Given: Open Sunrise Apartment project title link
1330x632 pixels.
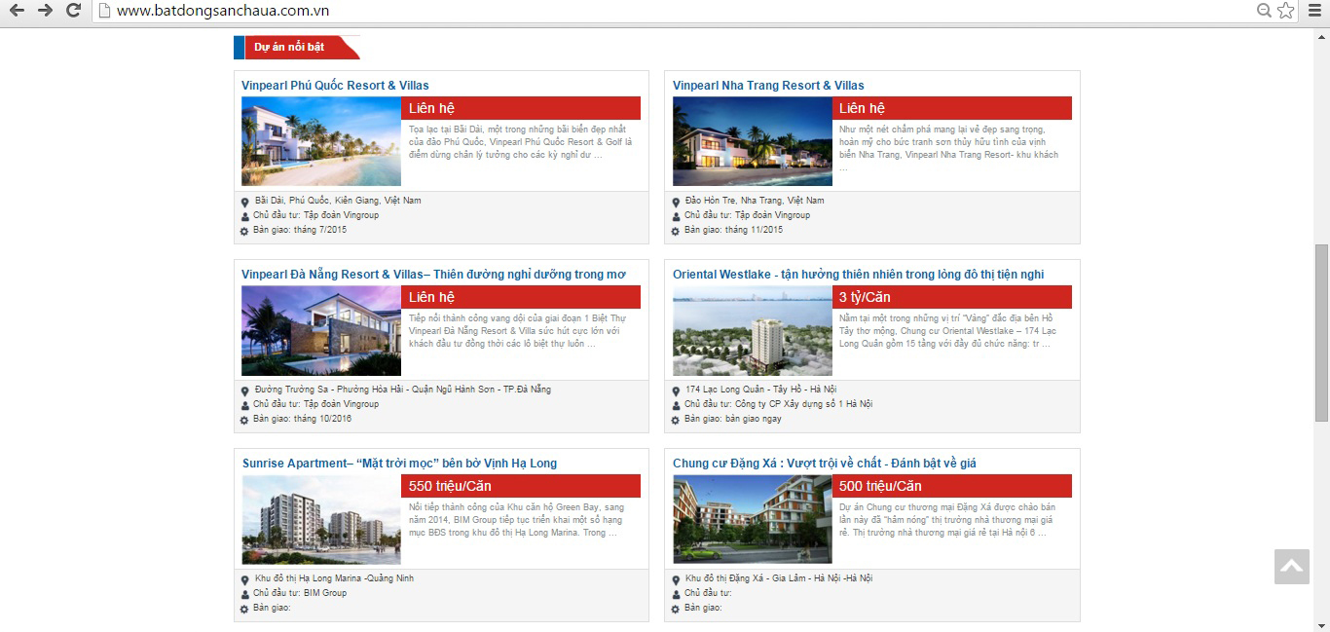Looking at the screenshot, I should [399, 464].
